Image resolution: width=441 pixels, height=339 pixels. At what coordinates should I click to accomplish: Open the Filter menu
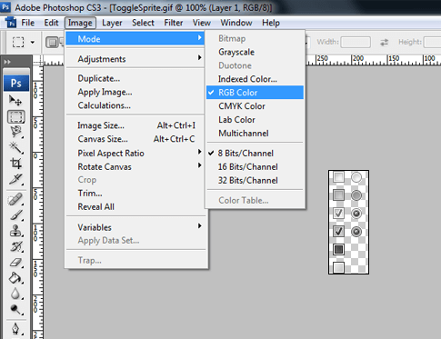174,23
